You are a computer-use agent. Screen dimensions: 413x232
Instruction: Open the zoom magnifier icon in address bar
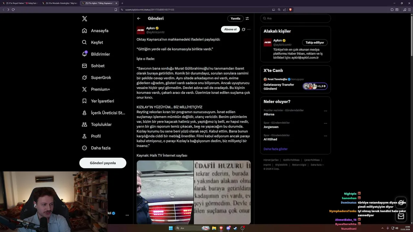tap(279, 10)
